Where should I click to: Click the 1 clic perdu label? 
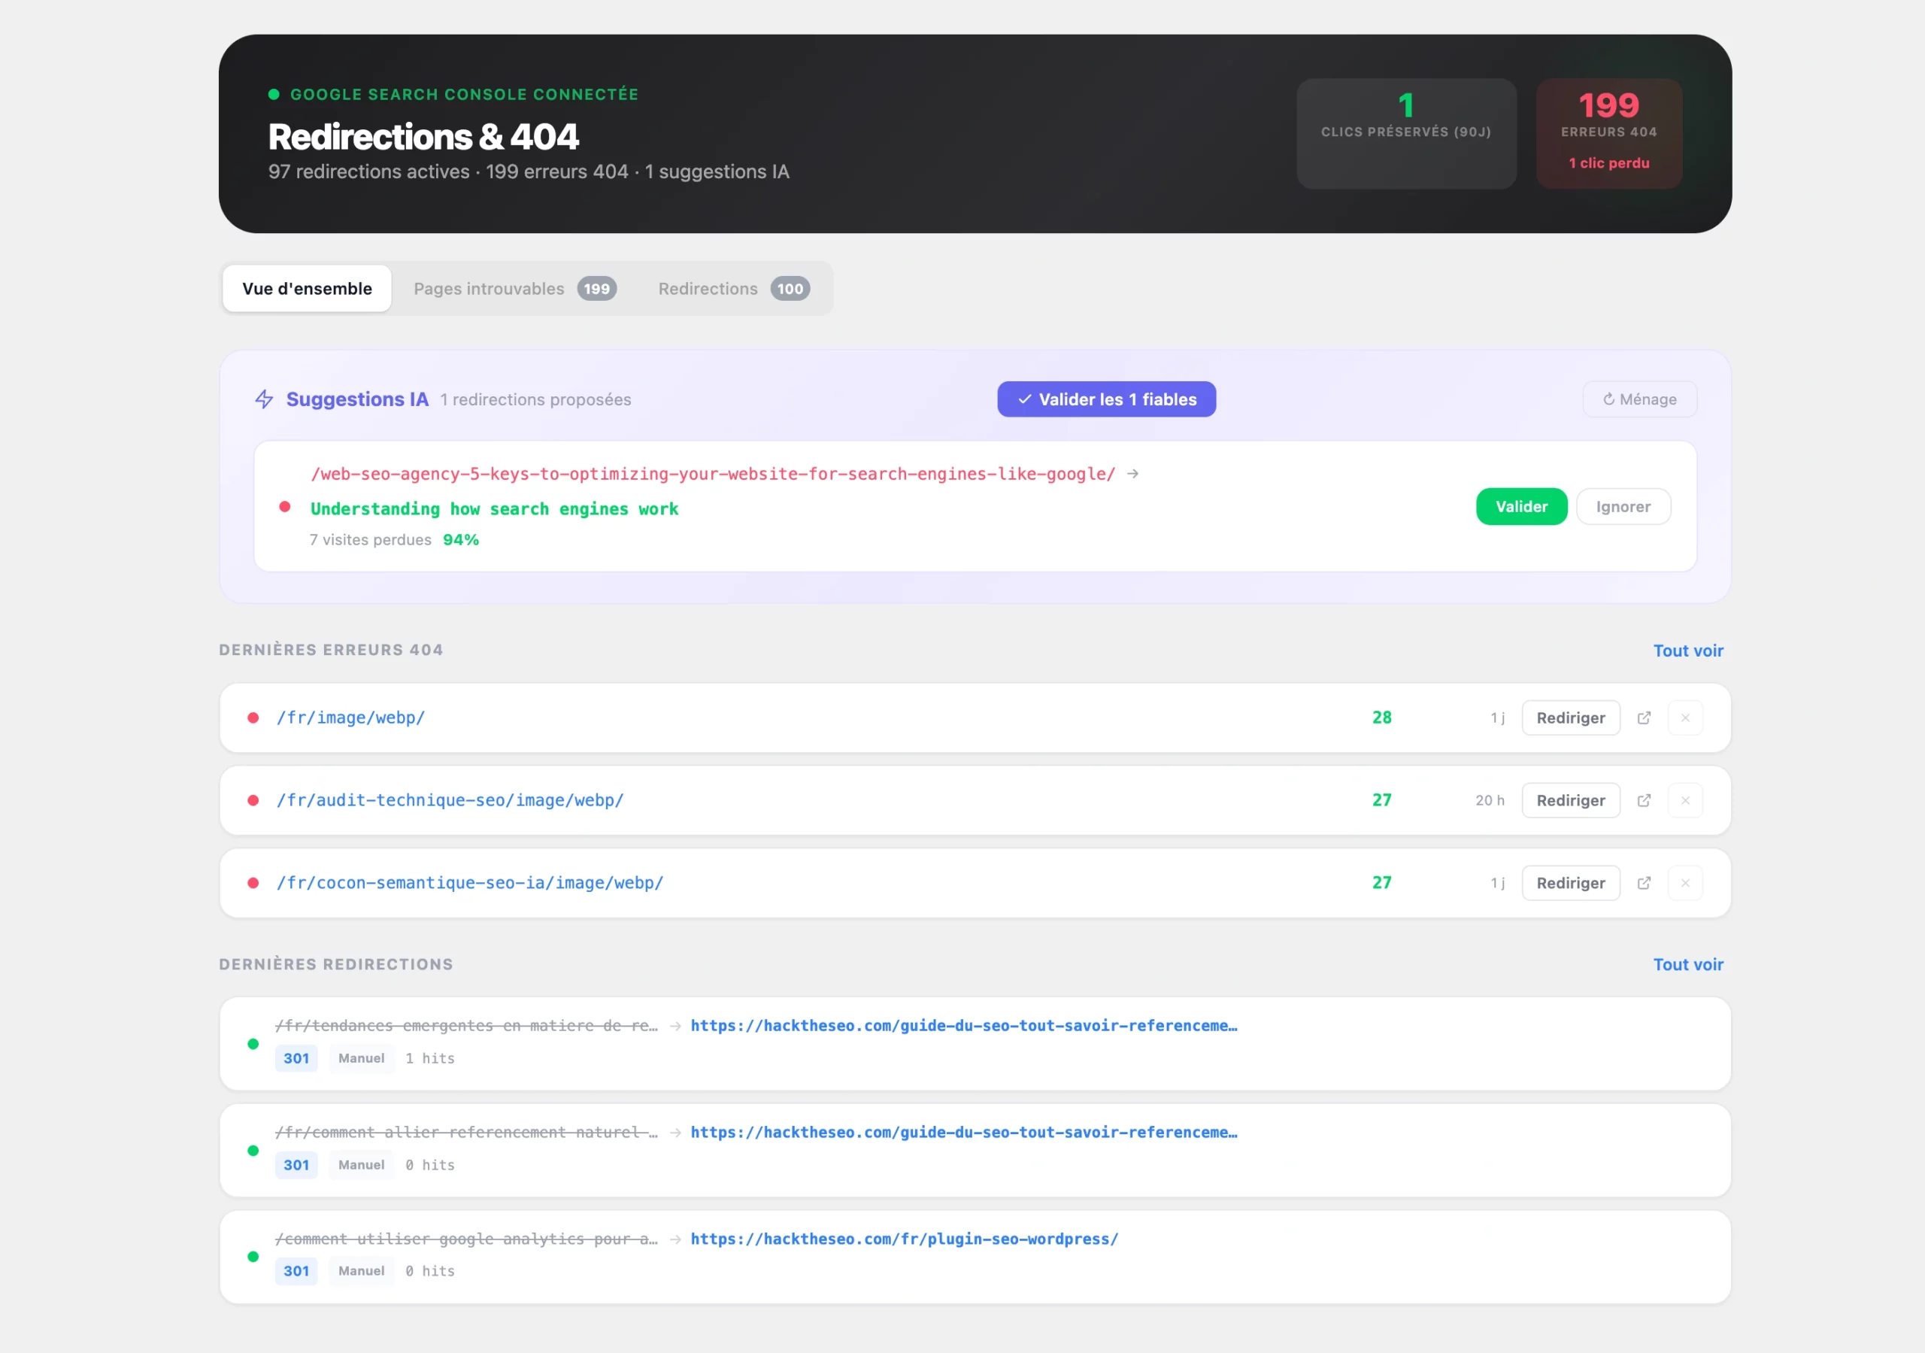pos(1608,162)
